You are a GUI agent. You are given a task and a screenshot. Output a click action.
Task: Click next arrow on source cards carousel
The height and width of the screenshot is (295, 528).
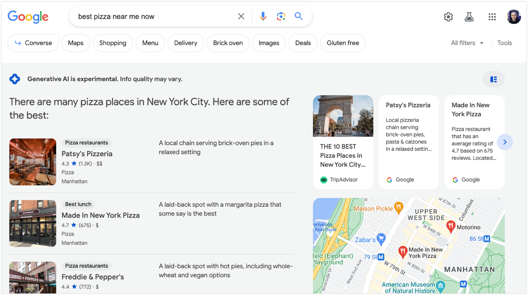click(505, 142)
